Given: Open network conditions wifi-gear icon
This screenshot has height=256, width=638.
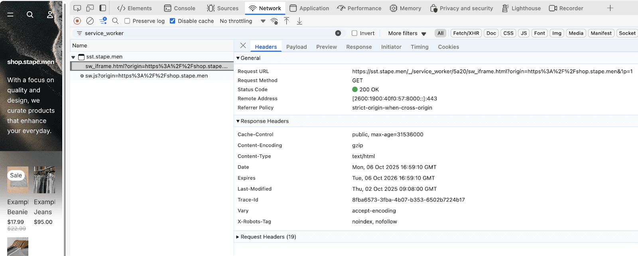Looking at the screenshot, I should [274, 21].
